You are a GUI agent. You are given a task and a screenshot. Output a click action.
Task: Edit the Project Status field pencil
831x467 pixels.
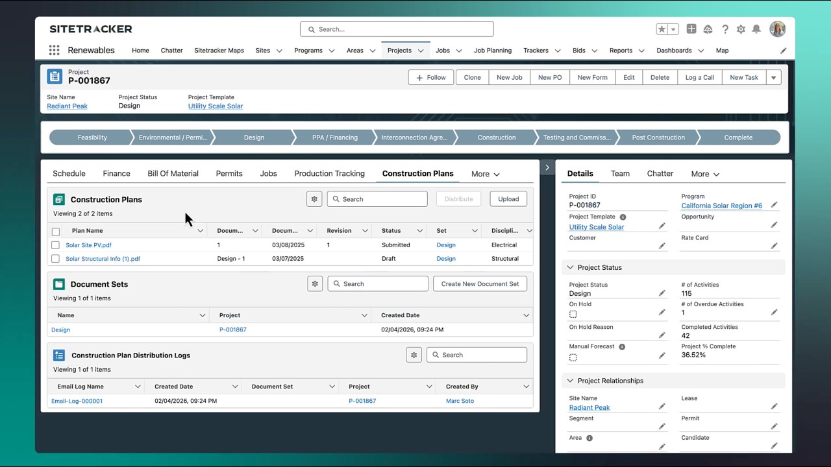662,293
